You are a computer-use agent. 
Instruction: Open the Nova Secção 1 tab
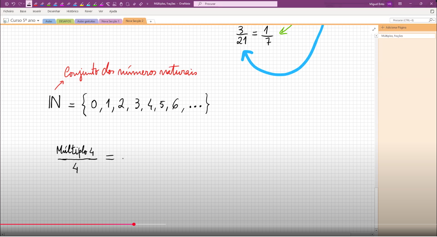110,21
